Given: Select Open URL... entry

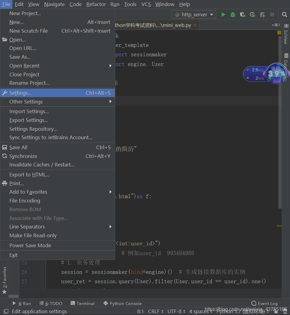Looking at the screenshot, I should (x=58, y=48).
